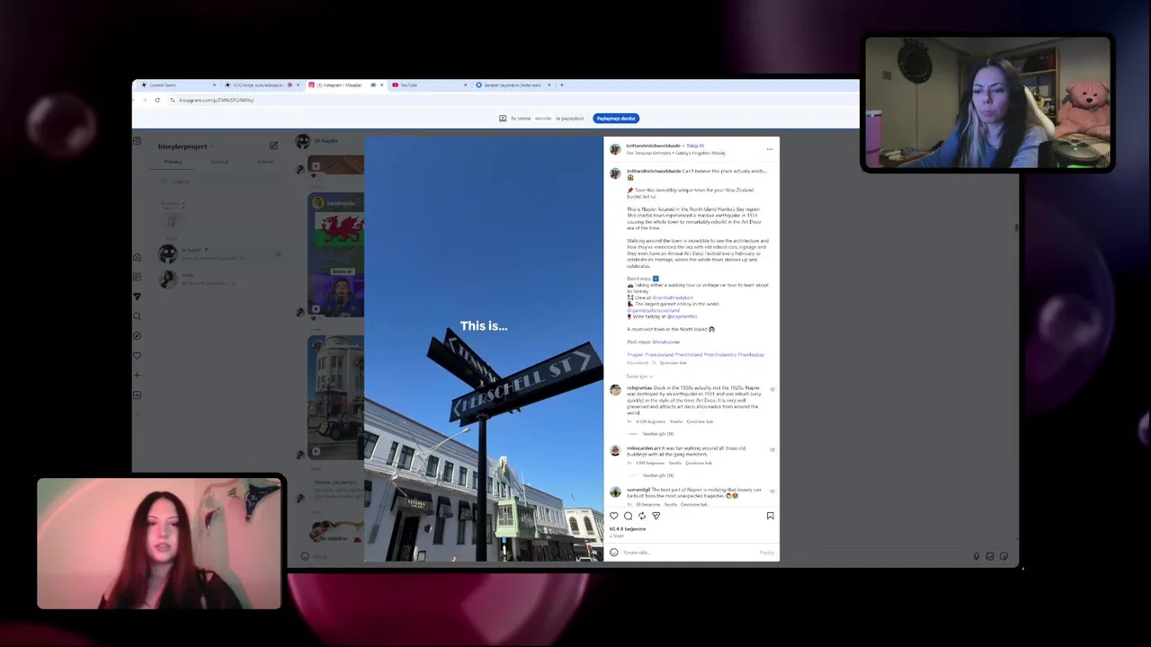This screenshot has width=1151, height=647.
Task: Select the General inbox tab
Action: tap(219, 162)
